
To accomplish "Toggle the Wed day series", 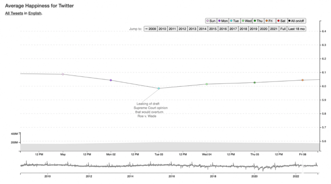I will tap(247, 21).
